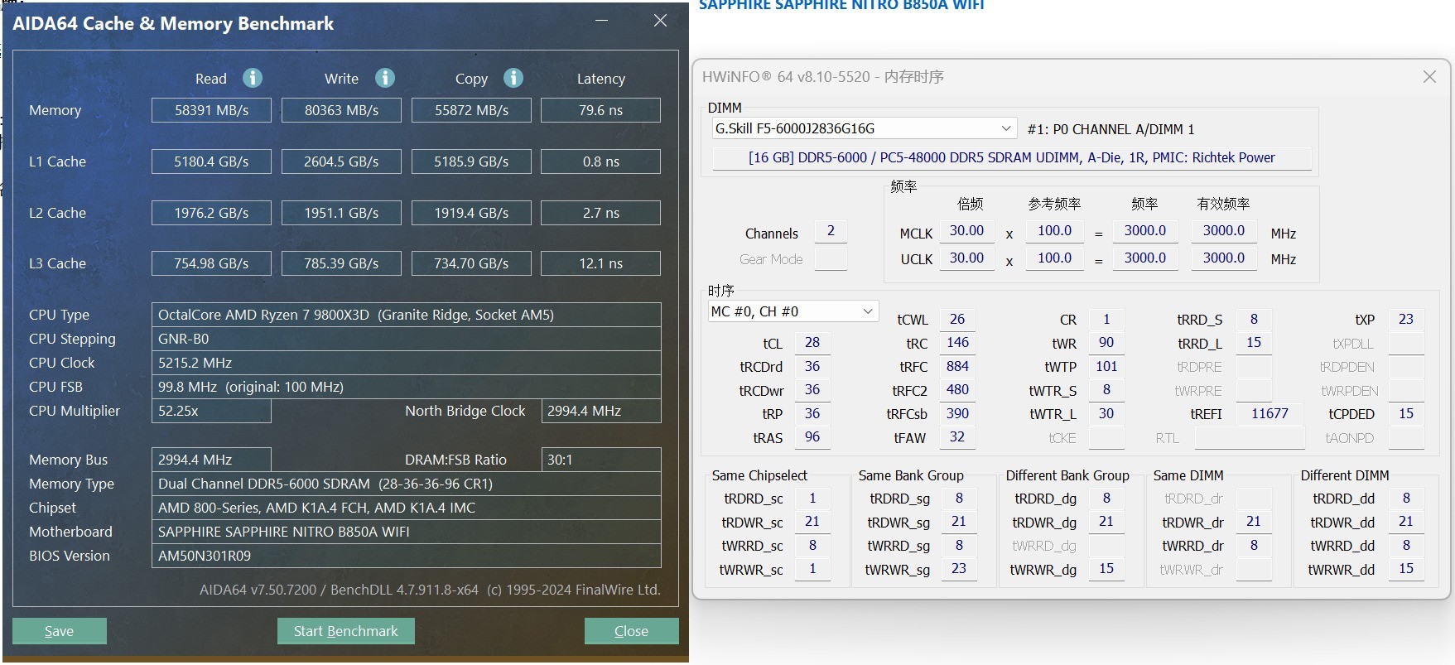Click the Write info icon
The height and width of the screenshot is (665, 1455).
[384, 78]
